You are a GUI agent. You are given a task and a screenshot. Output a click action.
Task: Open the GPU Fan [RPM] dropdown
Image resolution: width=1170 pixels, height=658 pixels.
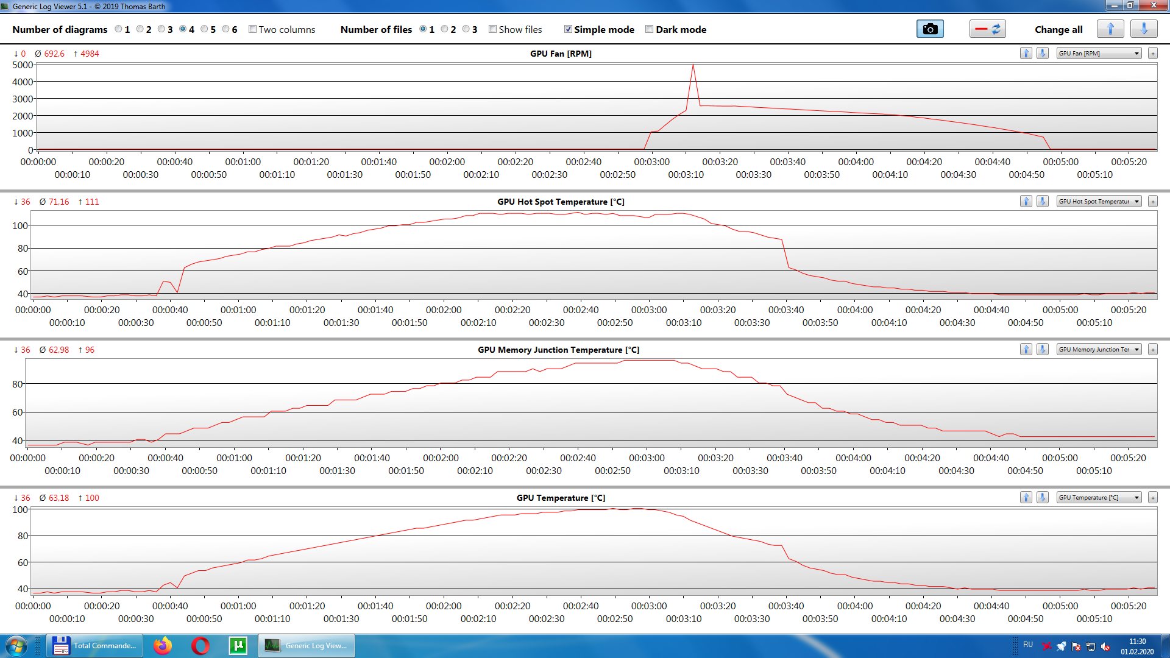(x=1099, y=54)
